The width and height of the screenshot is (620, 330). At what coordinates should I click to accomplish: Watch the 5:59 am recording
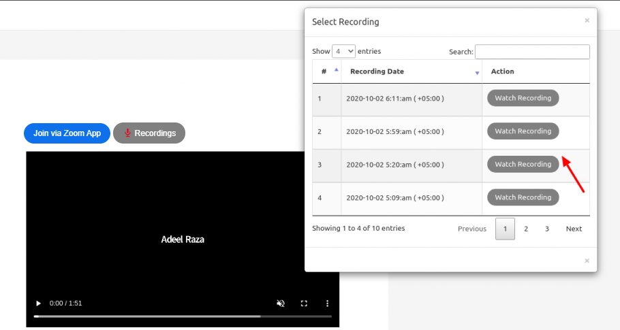523,131
